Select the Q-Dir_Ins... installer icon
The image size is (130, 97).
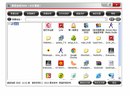tap(111, 38)
